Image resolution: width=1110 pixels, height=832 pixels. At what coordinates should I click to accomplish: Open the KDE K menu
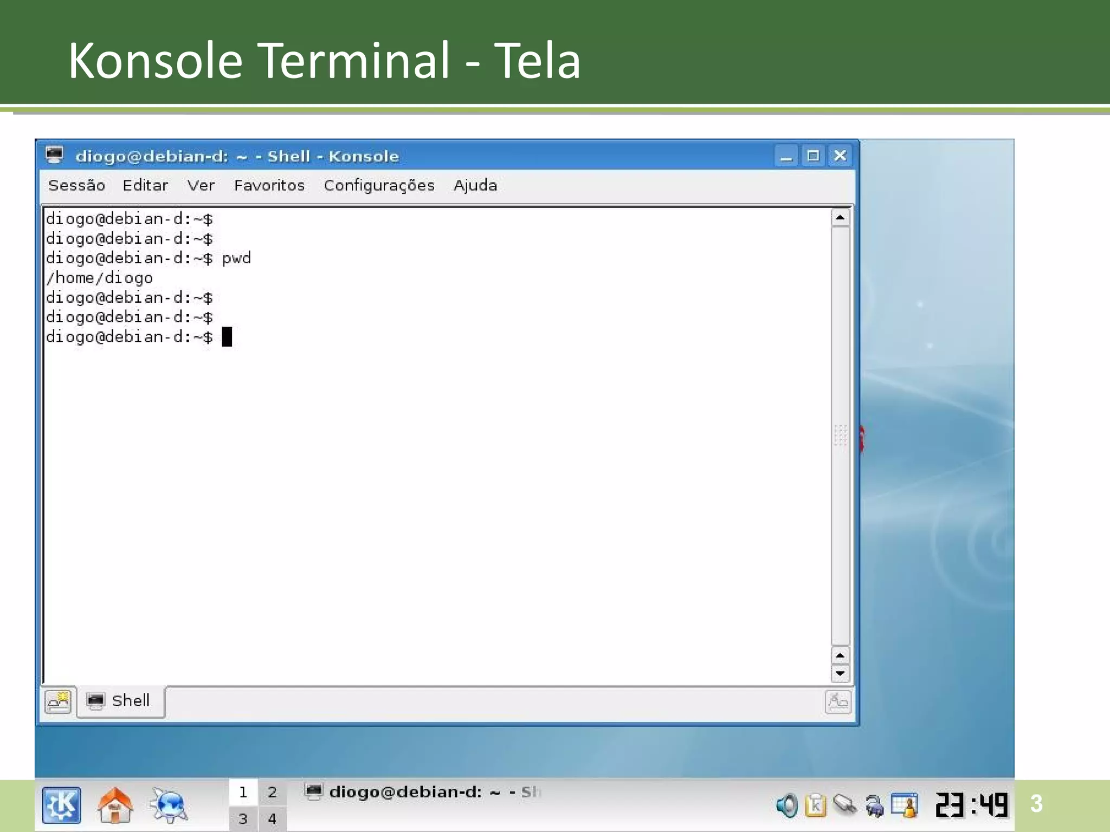tap(61, 805)
